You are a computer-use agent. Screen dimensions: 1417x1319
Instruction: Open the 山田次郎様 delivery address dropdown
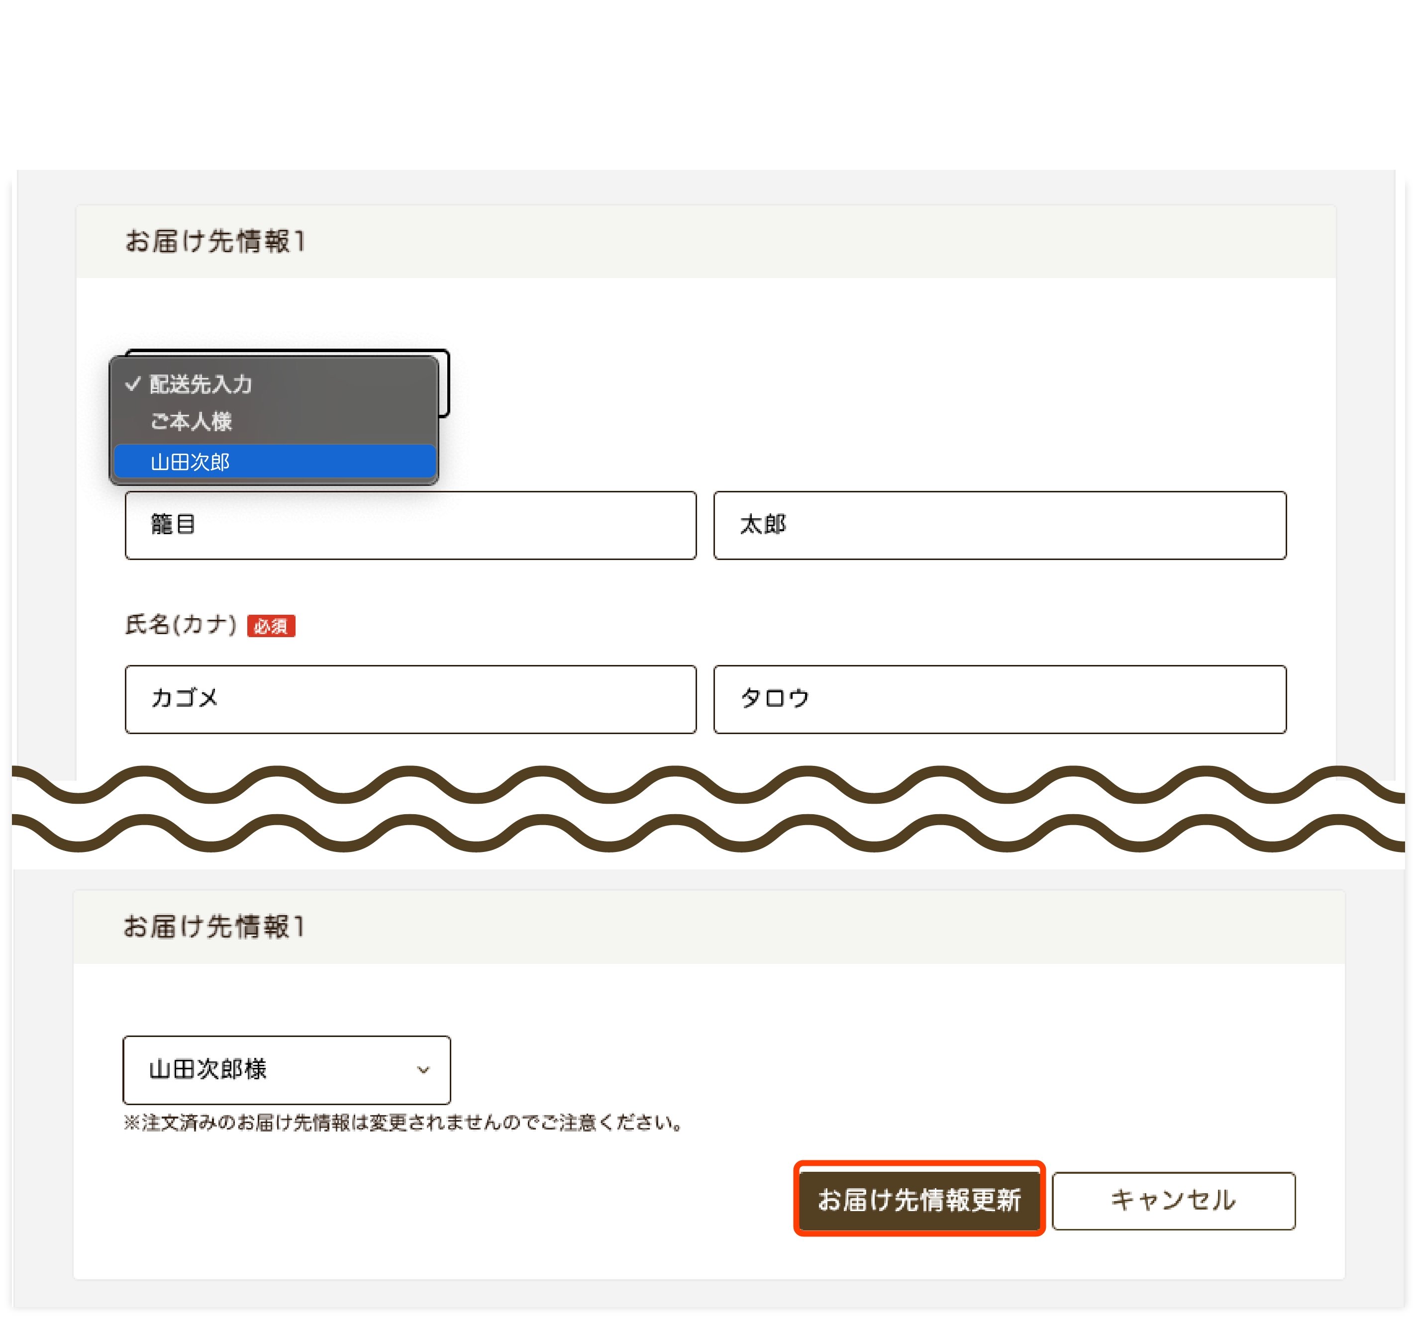pos(287,1070)
